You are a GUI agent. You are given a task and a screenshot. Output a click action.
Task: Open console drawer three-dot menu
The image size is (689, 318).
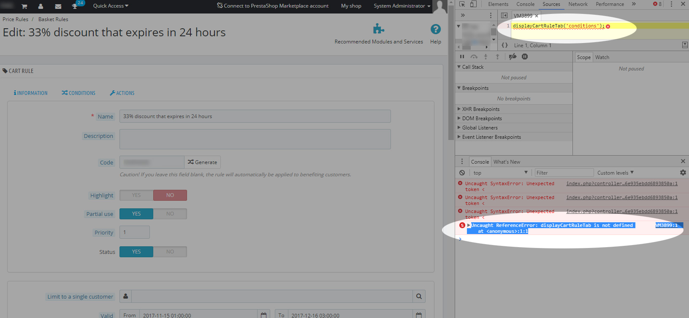(x=462, y=162)
